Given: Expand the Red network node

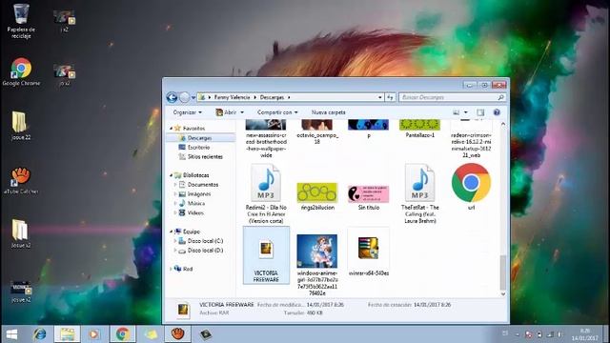Looking at the screenshot, I should click(172, 269).
